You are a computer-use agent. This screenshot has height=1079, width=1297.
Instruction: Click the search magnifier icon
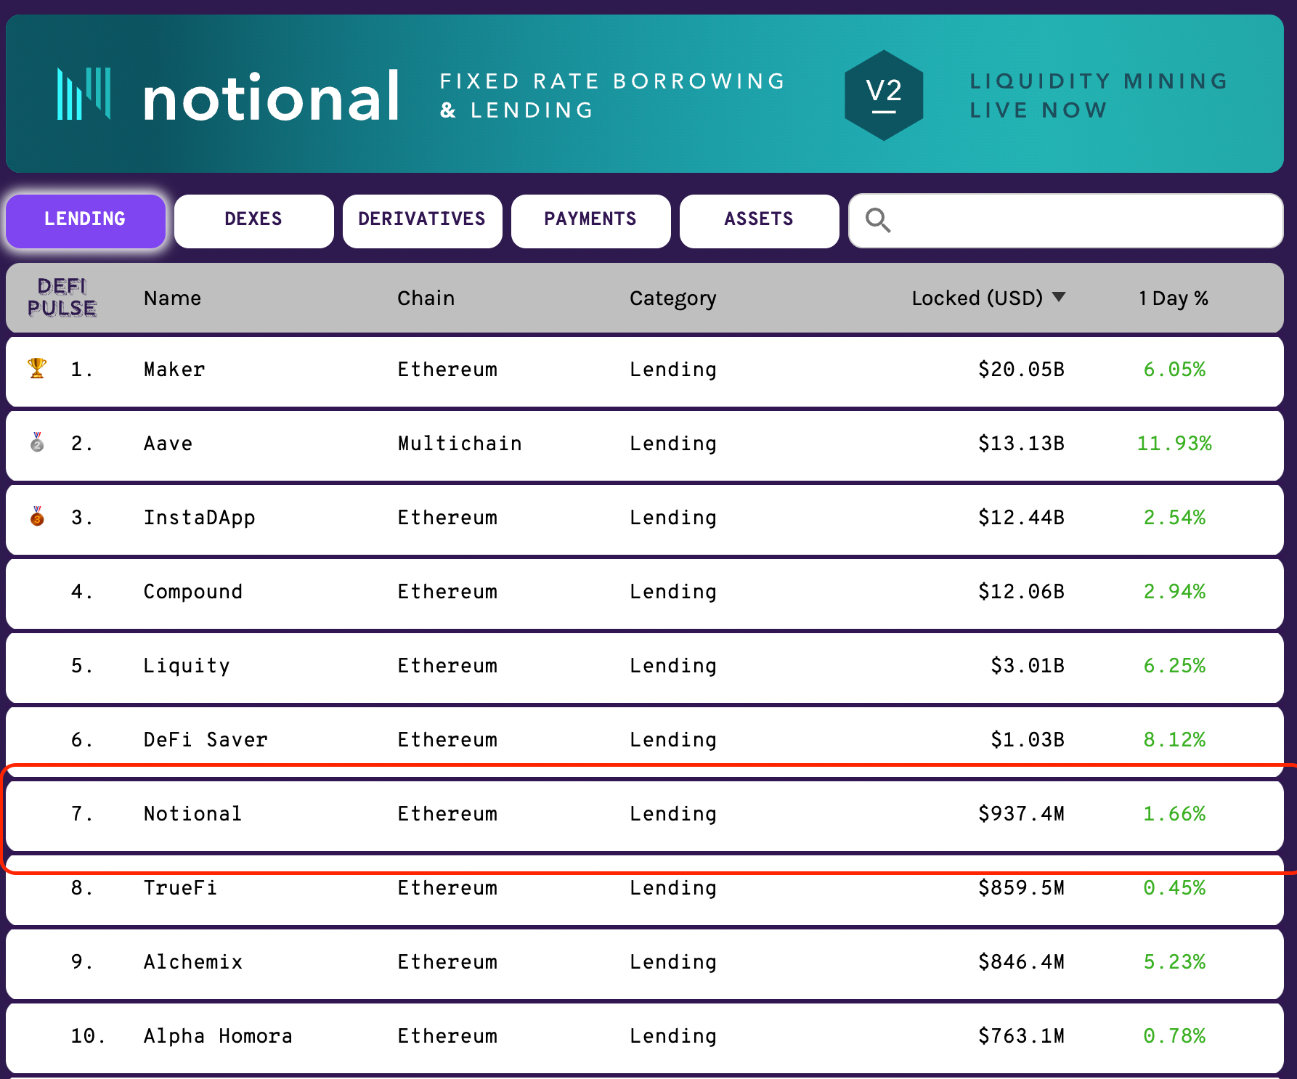click(x=878, y=220)
